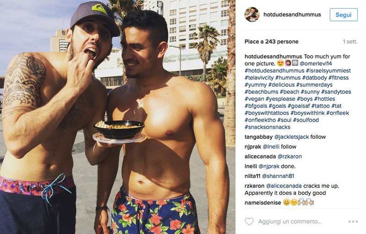Open the three-dots more options menu

tap(353, 222)
